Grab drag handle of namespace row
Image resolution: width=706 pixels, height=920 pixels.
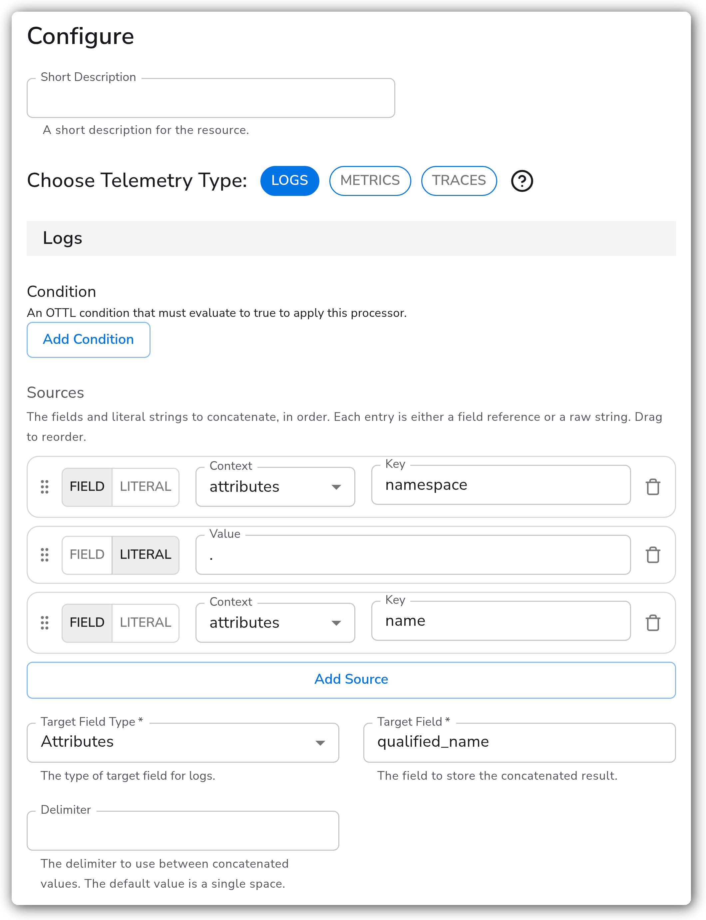(x=45, y=487)
